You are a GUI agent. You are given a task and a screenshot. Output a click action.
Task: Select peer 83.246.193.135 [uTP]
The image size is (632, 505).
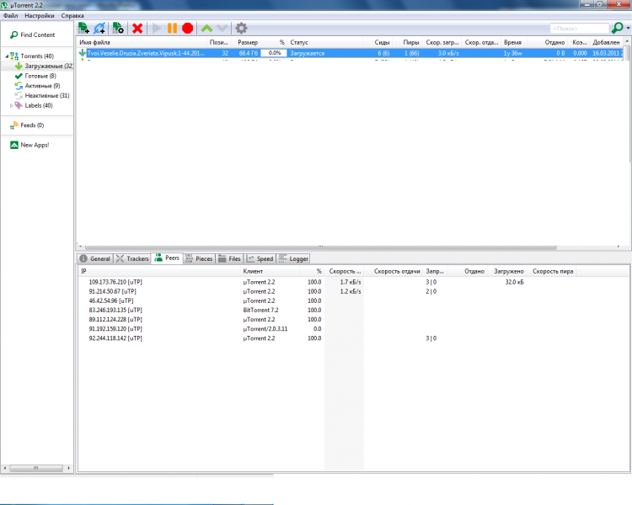click(115, 310)
